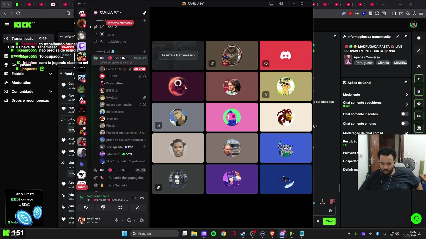Image resolution: width=426 pixels, height=239 pixels.
Task: Turn on camera in Discord voice panel
Action: [86, 207]
